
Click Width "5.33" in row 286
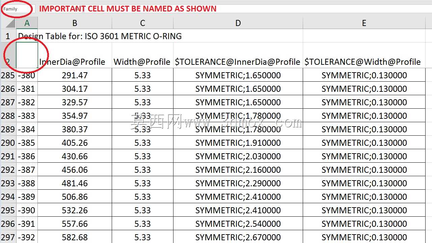pyautogui.click(x=142, y=88)
